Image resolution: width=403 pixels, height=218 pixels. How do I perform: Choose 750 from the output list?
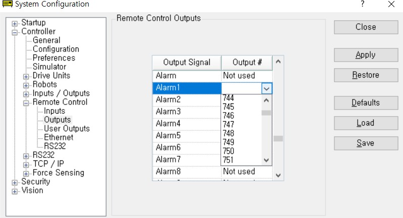tap(228, 151)
